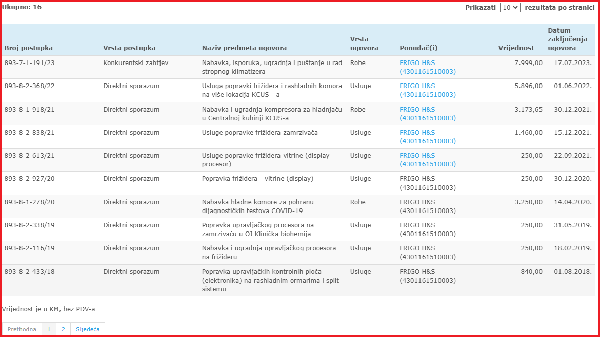Open FRIGO H&S link in row 893-8-2-838/21
Screen dimensions: 600x337
click(427, 136)
